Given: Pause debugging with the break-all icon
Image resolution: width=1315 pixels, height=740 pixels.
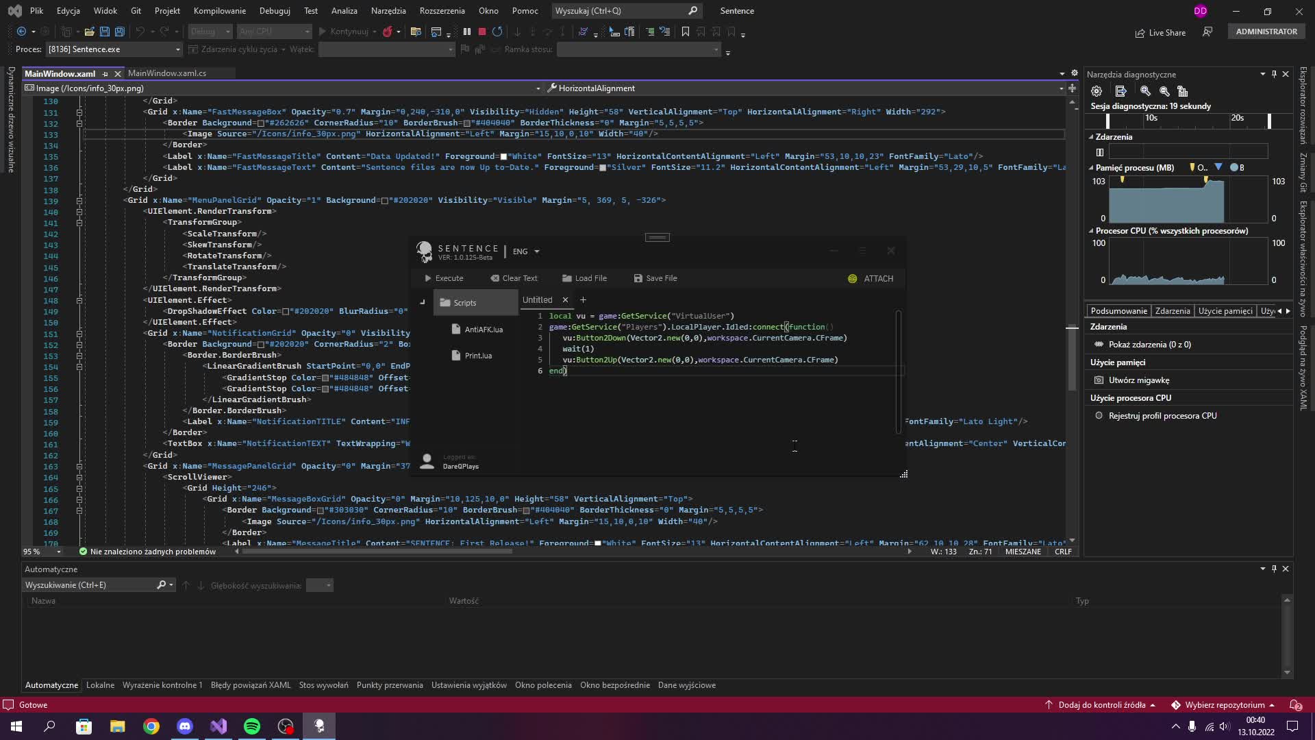Looking at the screenshot, I should [x=467, y=32].
